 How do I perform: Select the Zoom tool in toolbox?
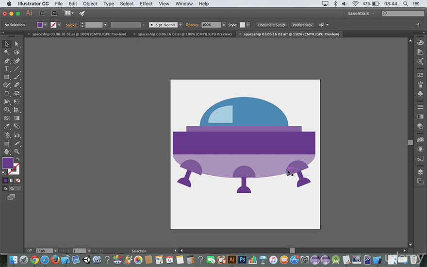(x=16, y=151)
